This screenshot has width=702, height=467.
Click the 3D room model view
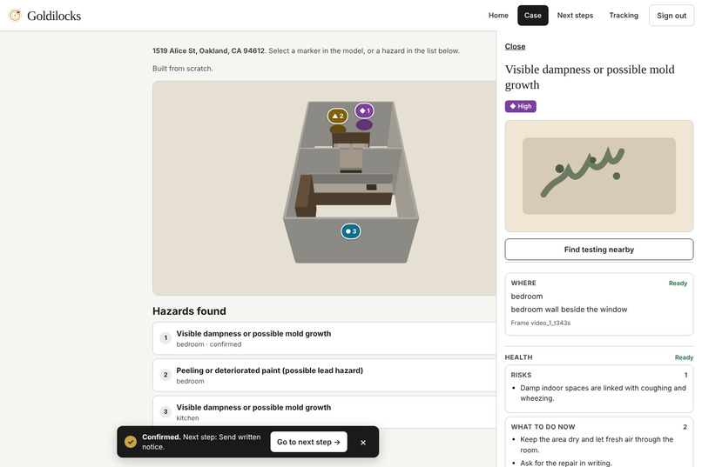[324, 188]
